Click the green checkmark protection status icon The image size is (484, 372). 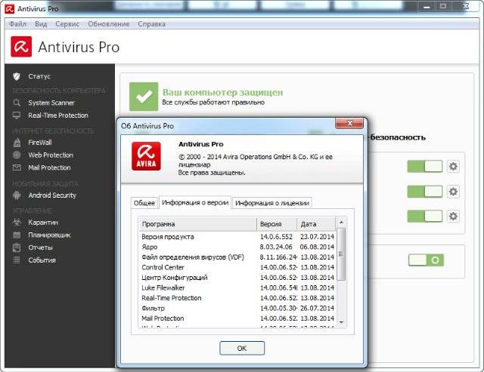(x=144, y=97)
